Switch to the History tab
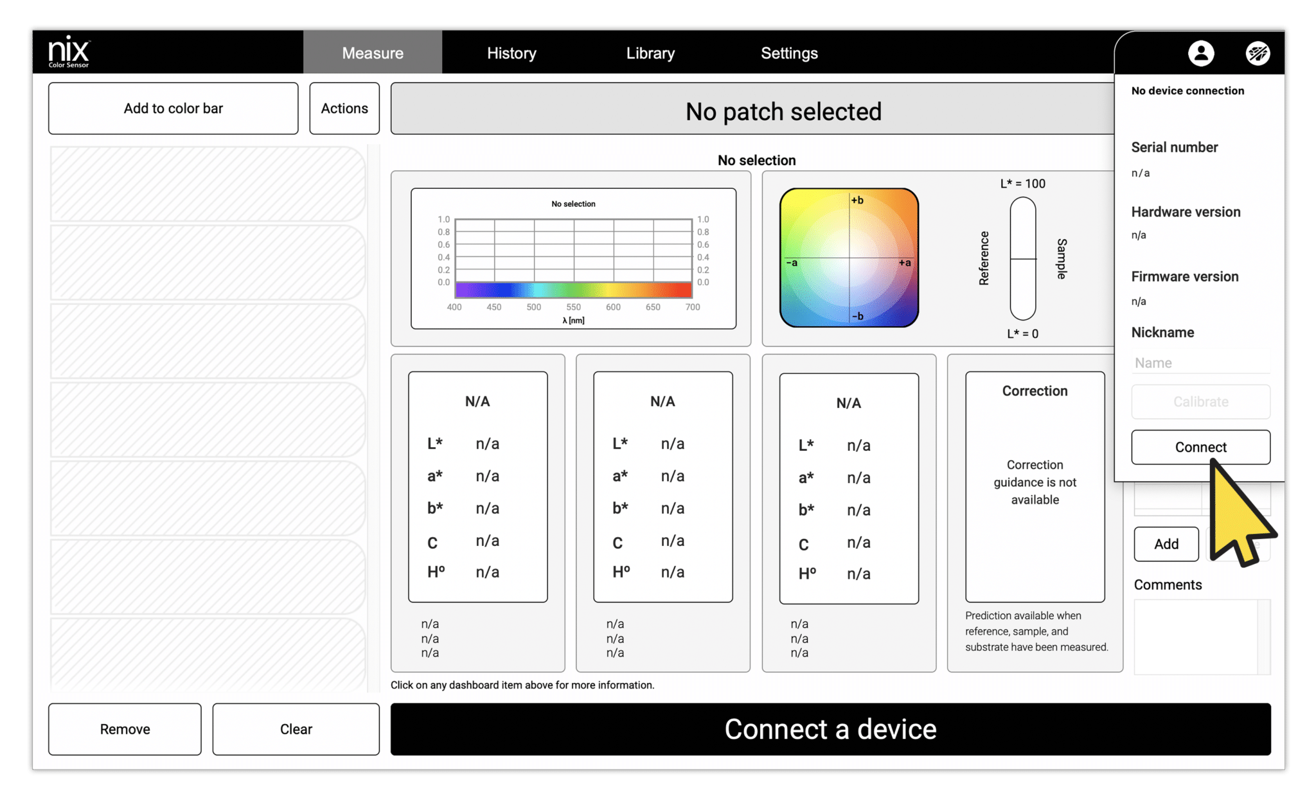Screen dimensions: 1316x803 [x=511, y=53]
